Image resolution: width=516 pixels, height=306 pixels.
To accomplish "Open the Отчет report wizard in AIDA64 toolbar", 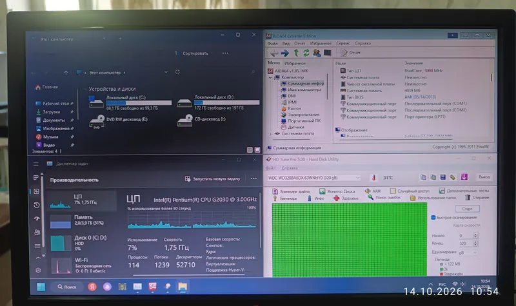I will (350, 53).
